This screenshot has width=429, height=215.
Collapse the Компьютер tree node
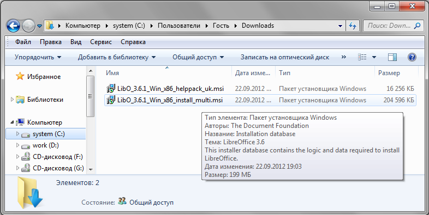pos(13,122)
